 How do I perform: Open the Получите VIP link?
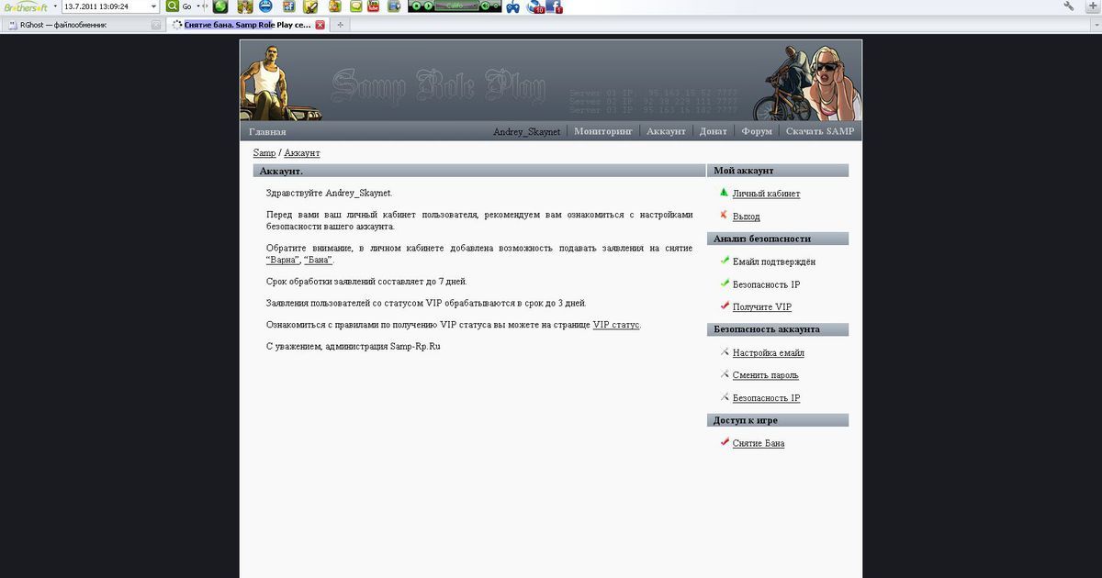tap(762, 307)
